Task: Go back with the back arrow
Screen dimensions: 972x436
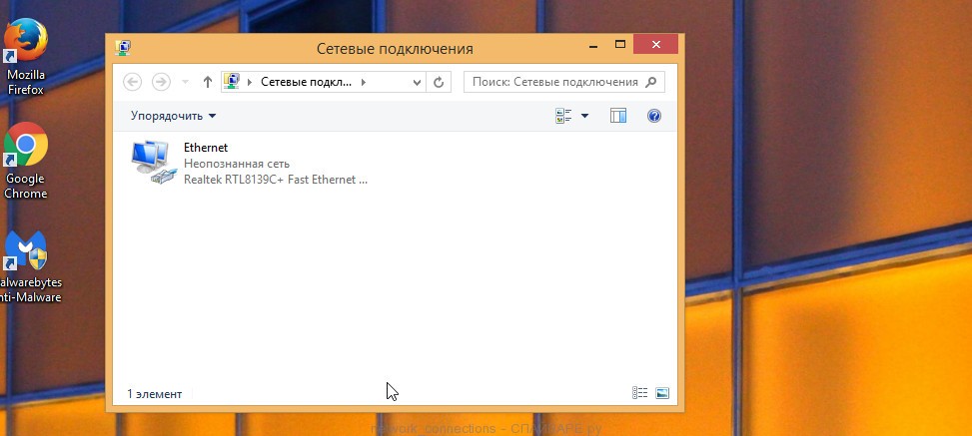Action: (x=133, y=82)
